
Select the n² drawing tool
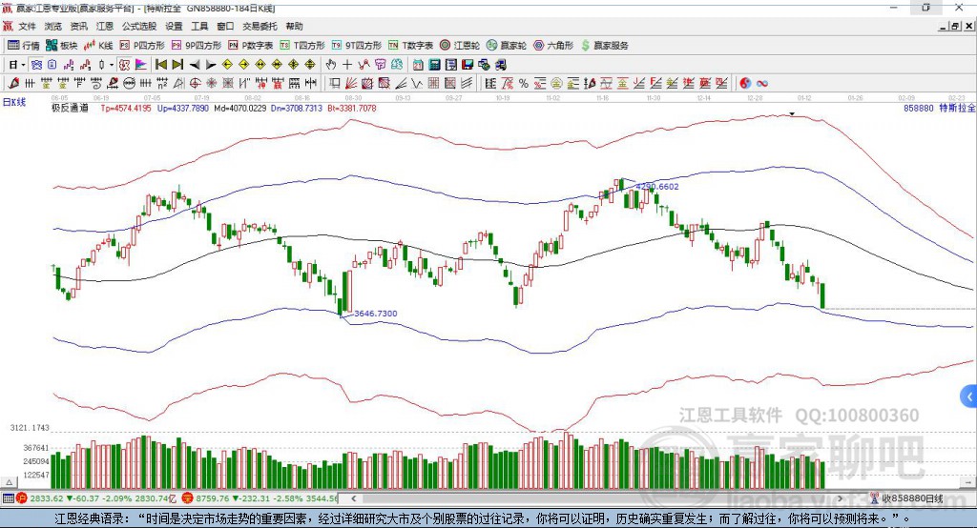(162, 83)
